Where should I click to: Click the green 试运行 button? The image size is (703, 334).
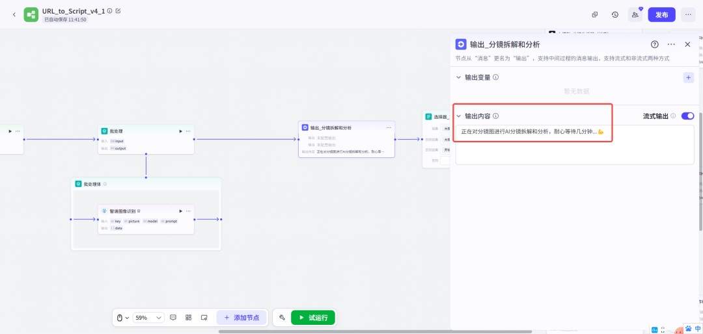pos(313,318)
